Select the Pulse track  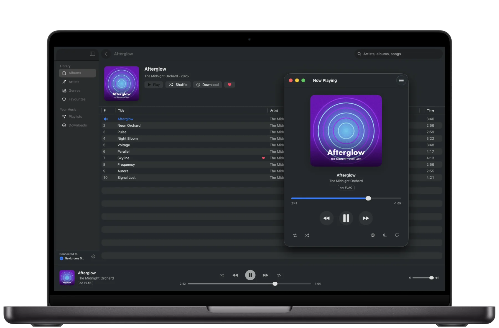272,132
